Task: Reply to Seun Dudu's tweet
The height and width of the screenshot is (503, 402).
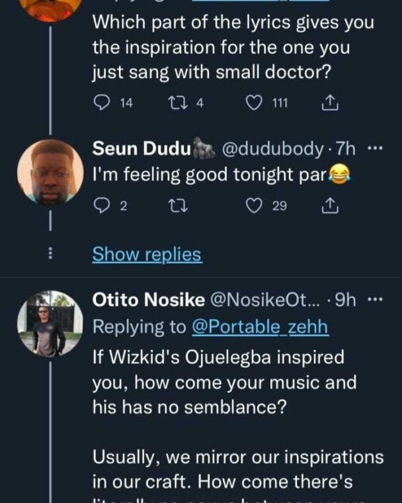Action: pos(101,206)
